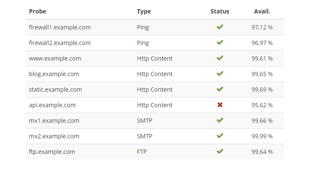
Task: Select the www.example.com probe row
Action: pyautogui.click(x=155, y=58)
